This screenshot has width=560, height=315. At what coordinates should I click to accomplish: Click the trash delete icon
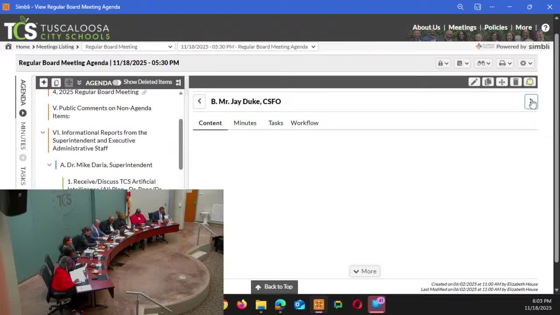(516, 82)
